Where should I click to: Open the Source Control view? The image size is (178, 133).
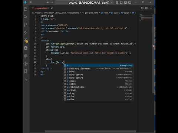(26, 25)
